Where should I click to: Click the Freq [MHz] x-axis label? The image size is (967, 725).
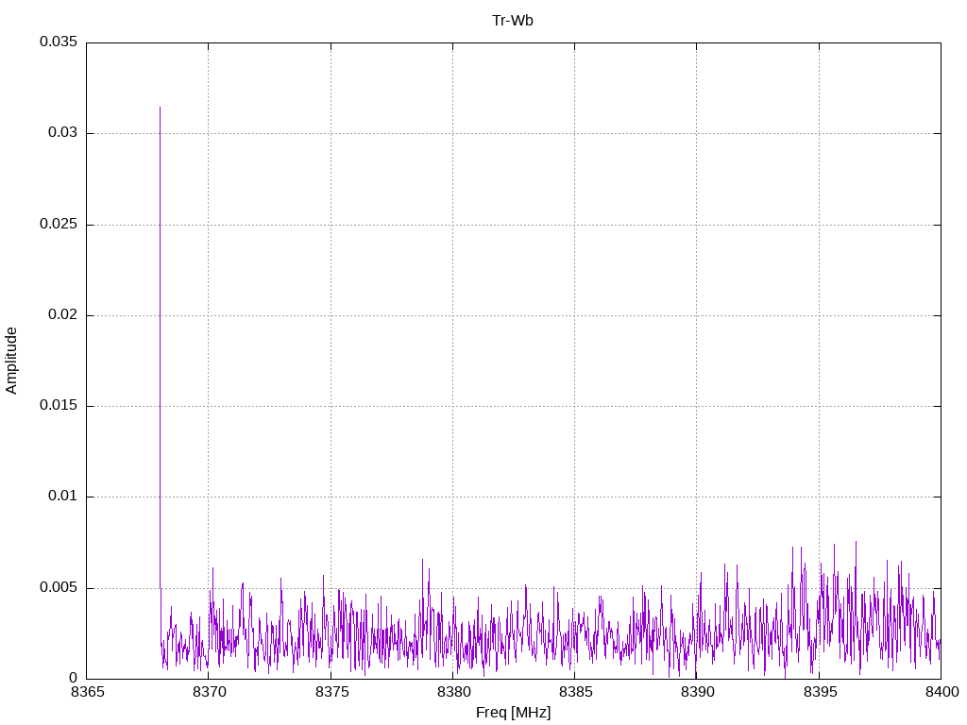tap(513, 713)
